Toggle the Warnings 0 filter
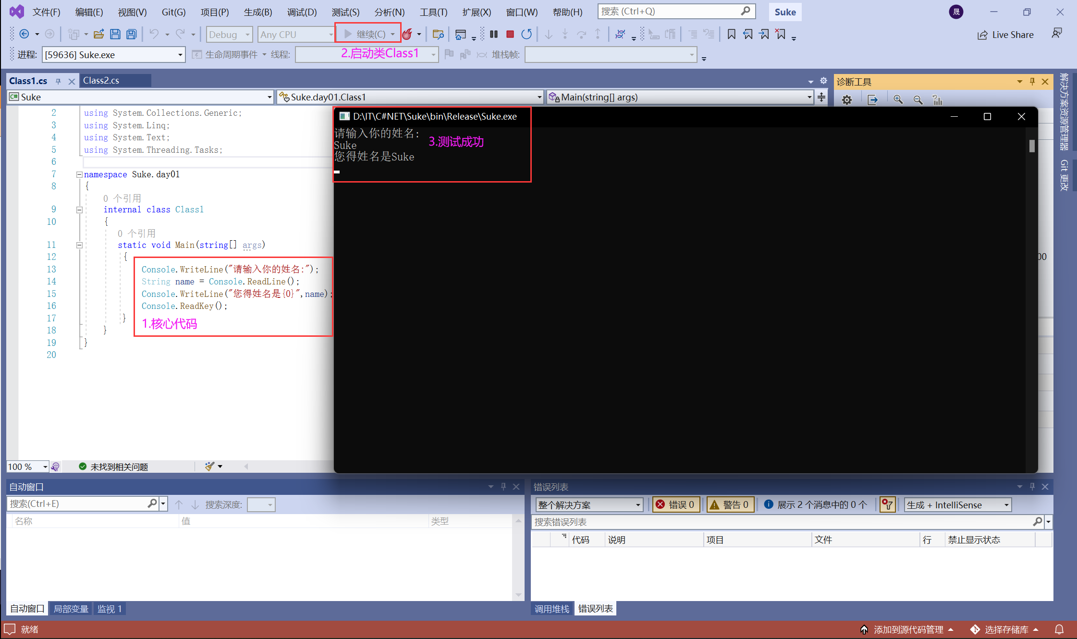 (730, 504)
